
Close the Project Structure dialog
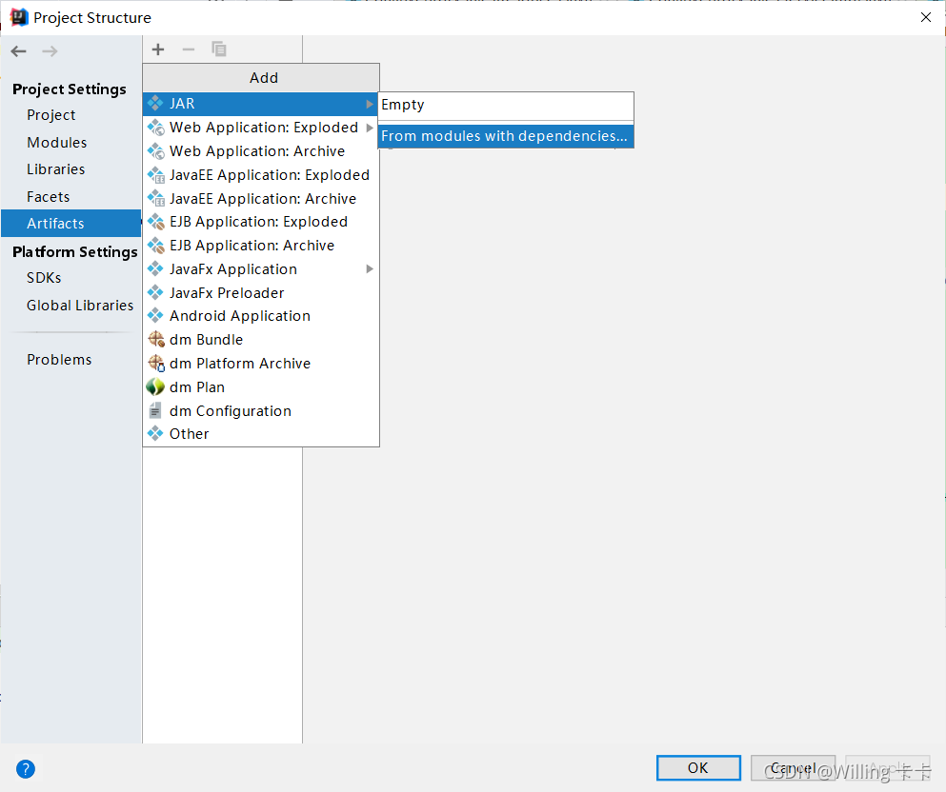pos(926,17)
